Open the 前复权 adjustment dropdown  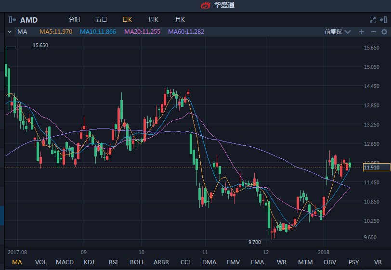point(336,32)
